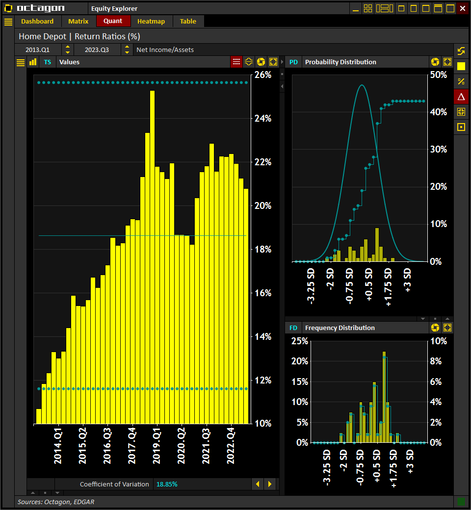Click the four-quadrant grid sidebar icon
The height and width of the screenshot is (510, 471).
tap(461, 112)
